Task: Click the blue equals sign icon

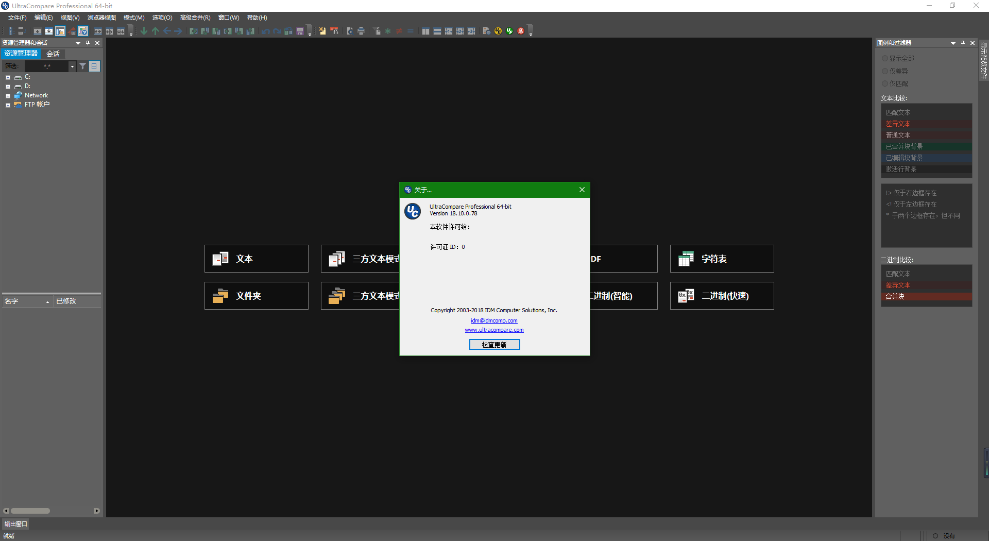Action: coord(411,31)
